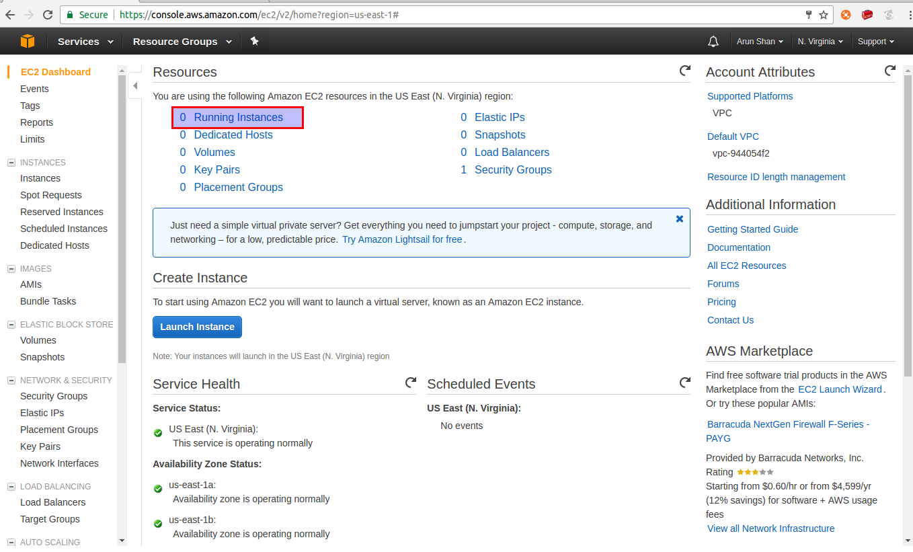Dismiss the Lightsail banner with the X
The image size is (913, 552).
pyautogui.click(x=679, y=219)
